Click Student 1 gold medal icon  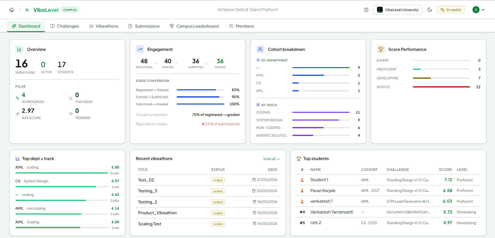302,180
